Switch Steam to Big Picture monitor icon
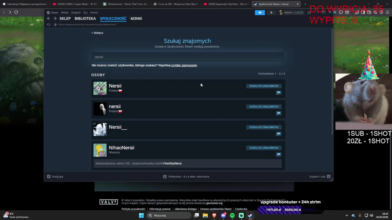The width and height of the screenshot is (392, 220). click(x=310, y=13)
